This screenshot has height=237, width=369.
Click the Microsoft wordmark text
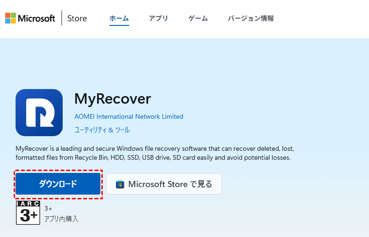pyautogui.click(x=37, y=18)
